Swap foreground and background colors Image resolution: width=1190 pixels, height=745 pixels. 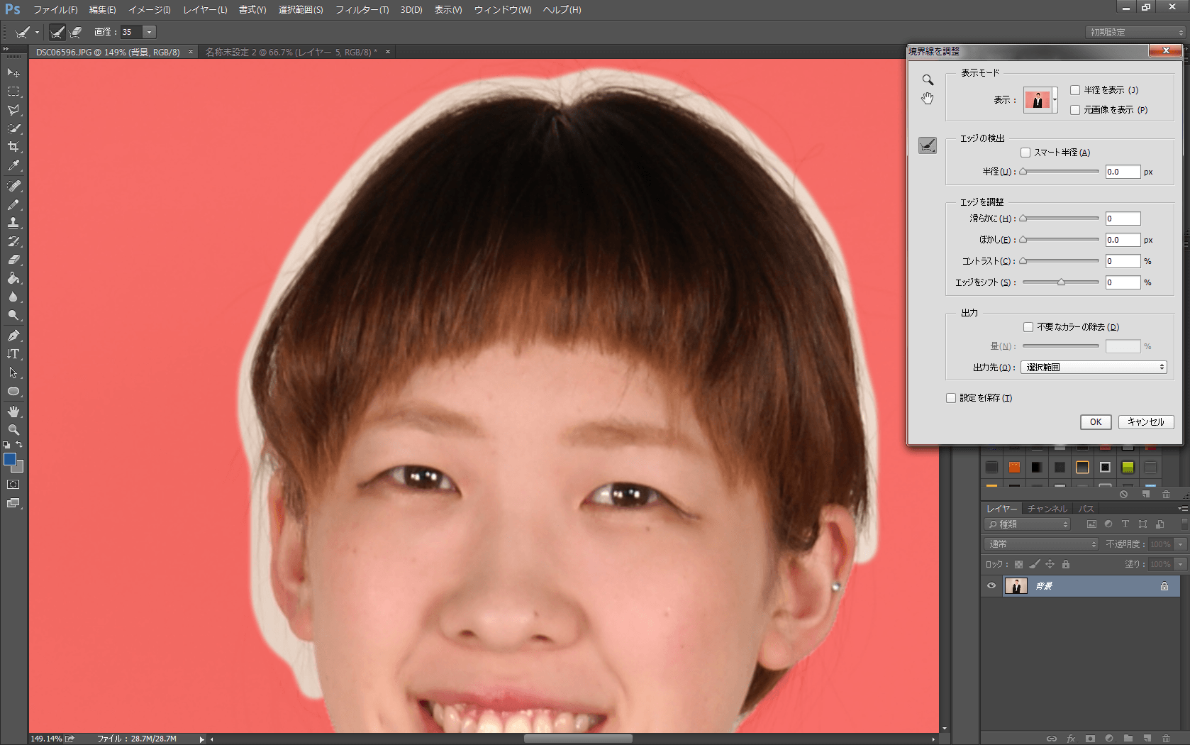(20, 445)
